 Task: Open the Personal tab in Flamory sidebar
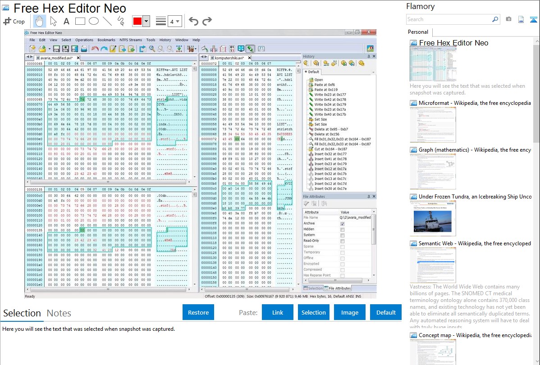point(418,32)
